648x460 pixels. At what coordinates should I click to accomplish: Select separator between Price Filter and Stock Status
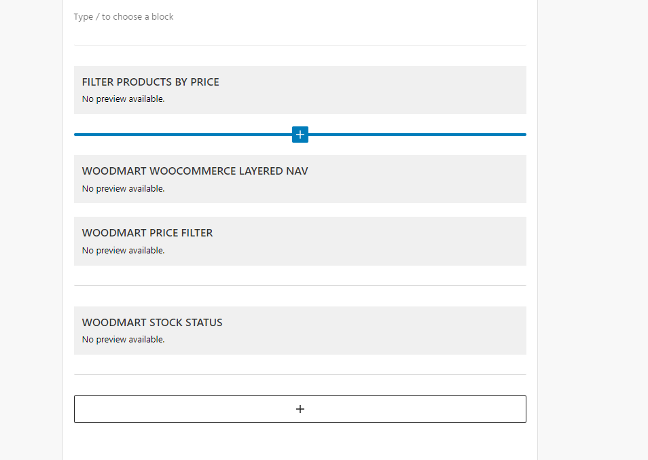tap(300, 285)
